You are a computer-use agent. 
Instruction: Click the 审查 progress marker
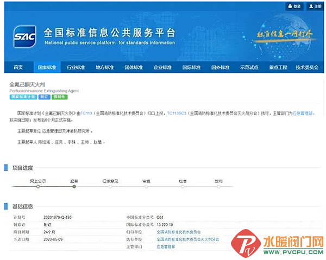tap(146, 187)
